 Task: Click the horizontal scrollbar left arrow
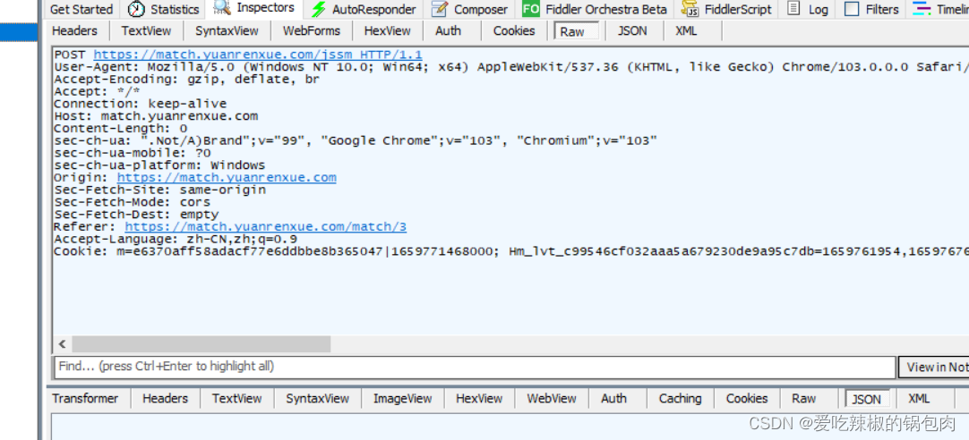[62, 344]
